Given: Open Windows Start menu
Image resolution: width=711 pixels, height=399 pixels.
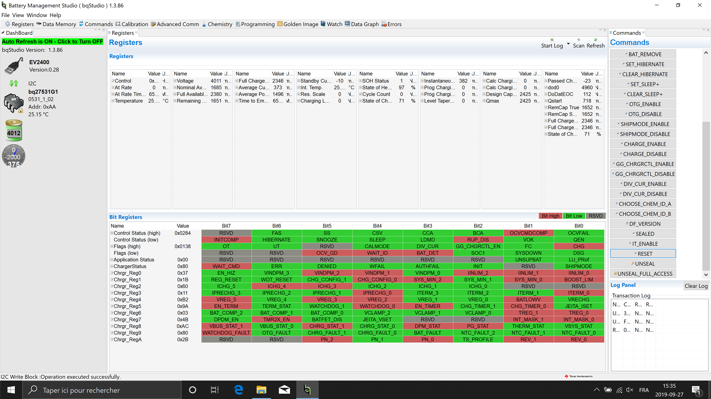Looking at the screenshot, I should click(x=11, y=390).
